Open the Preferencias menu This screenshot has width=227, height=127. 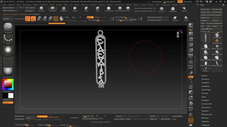[x=119, y=5]
